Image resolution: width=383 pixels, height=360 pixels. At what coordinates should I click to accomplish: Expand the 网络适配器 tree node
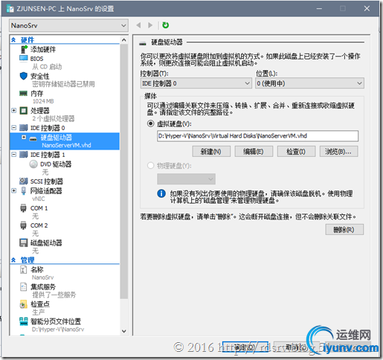[14, 190]
